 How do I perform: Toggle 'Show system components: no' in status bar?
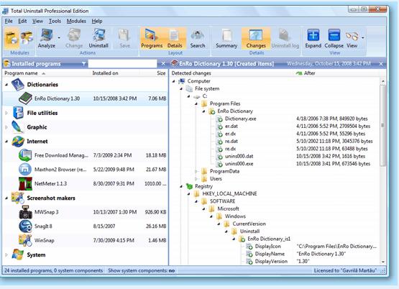point(141,270)
